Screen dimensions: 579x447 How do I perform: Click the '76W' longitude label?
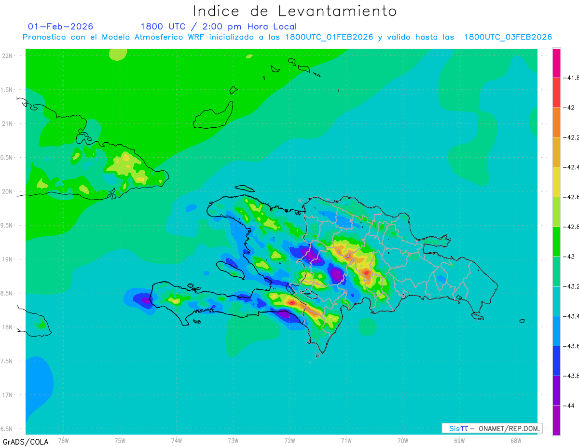pyautogui.click(x=63, y=440)
